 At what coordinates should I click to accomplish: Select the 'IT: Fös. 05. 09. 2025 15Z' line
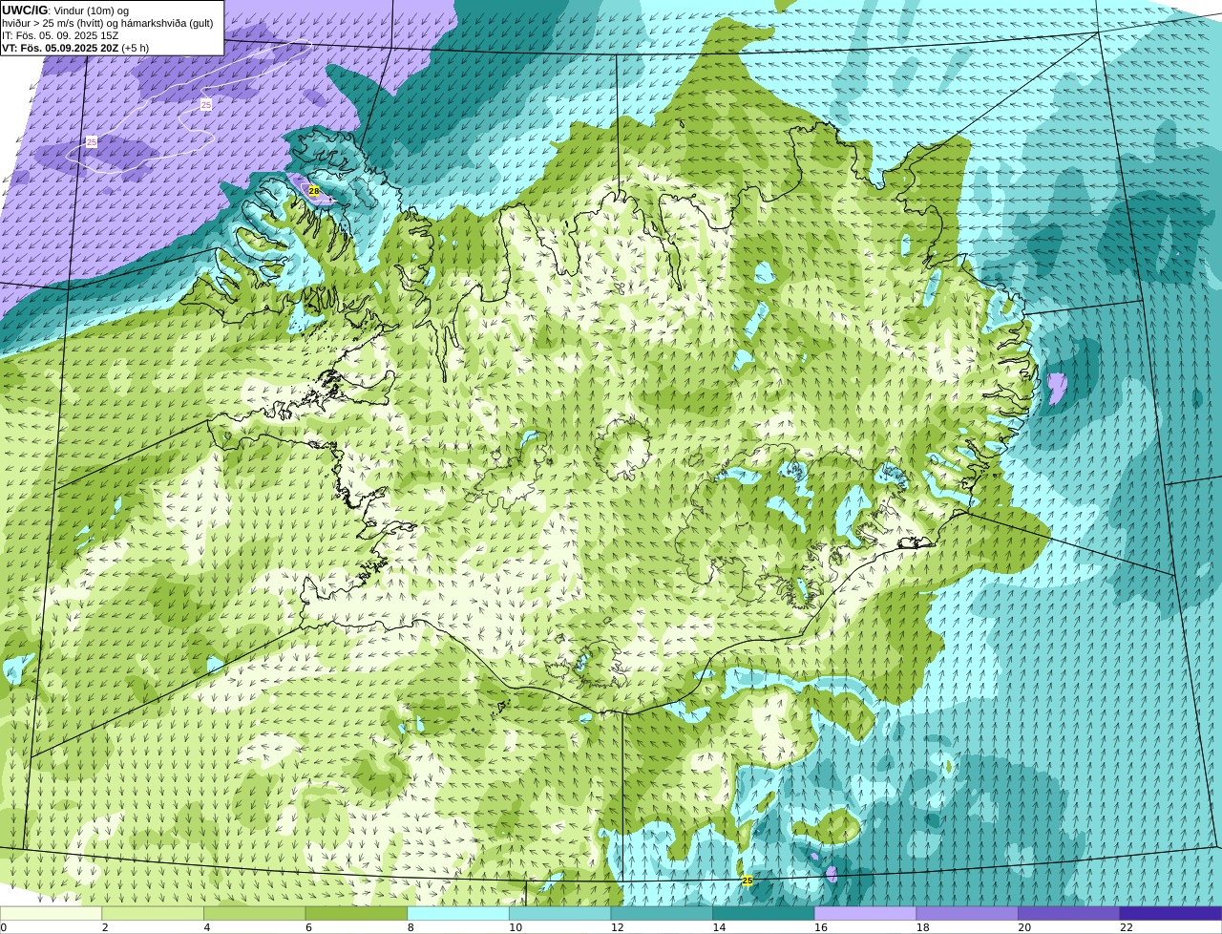(60, 35)
